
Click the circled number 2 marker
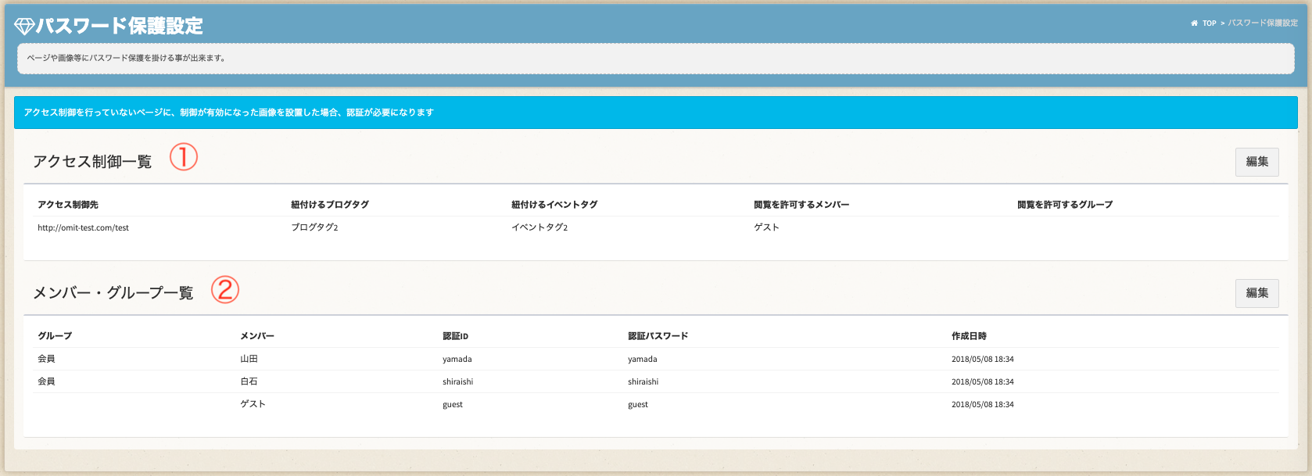224,290
